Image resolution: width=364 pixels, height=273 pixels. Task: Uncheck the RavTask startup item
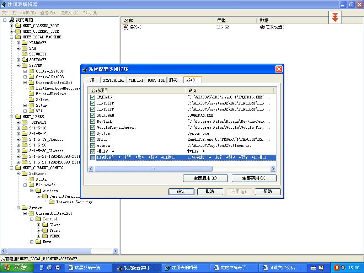coord(93,121)
